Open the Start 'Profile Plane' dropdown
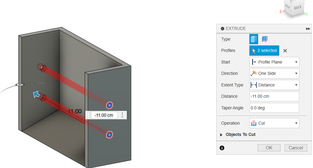The width and height of the screenshot is (313, 168). [274, 62]
